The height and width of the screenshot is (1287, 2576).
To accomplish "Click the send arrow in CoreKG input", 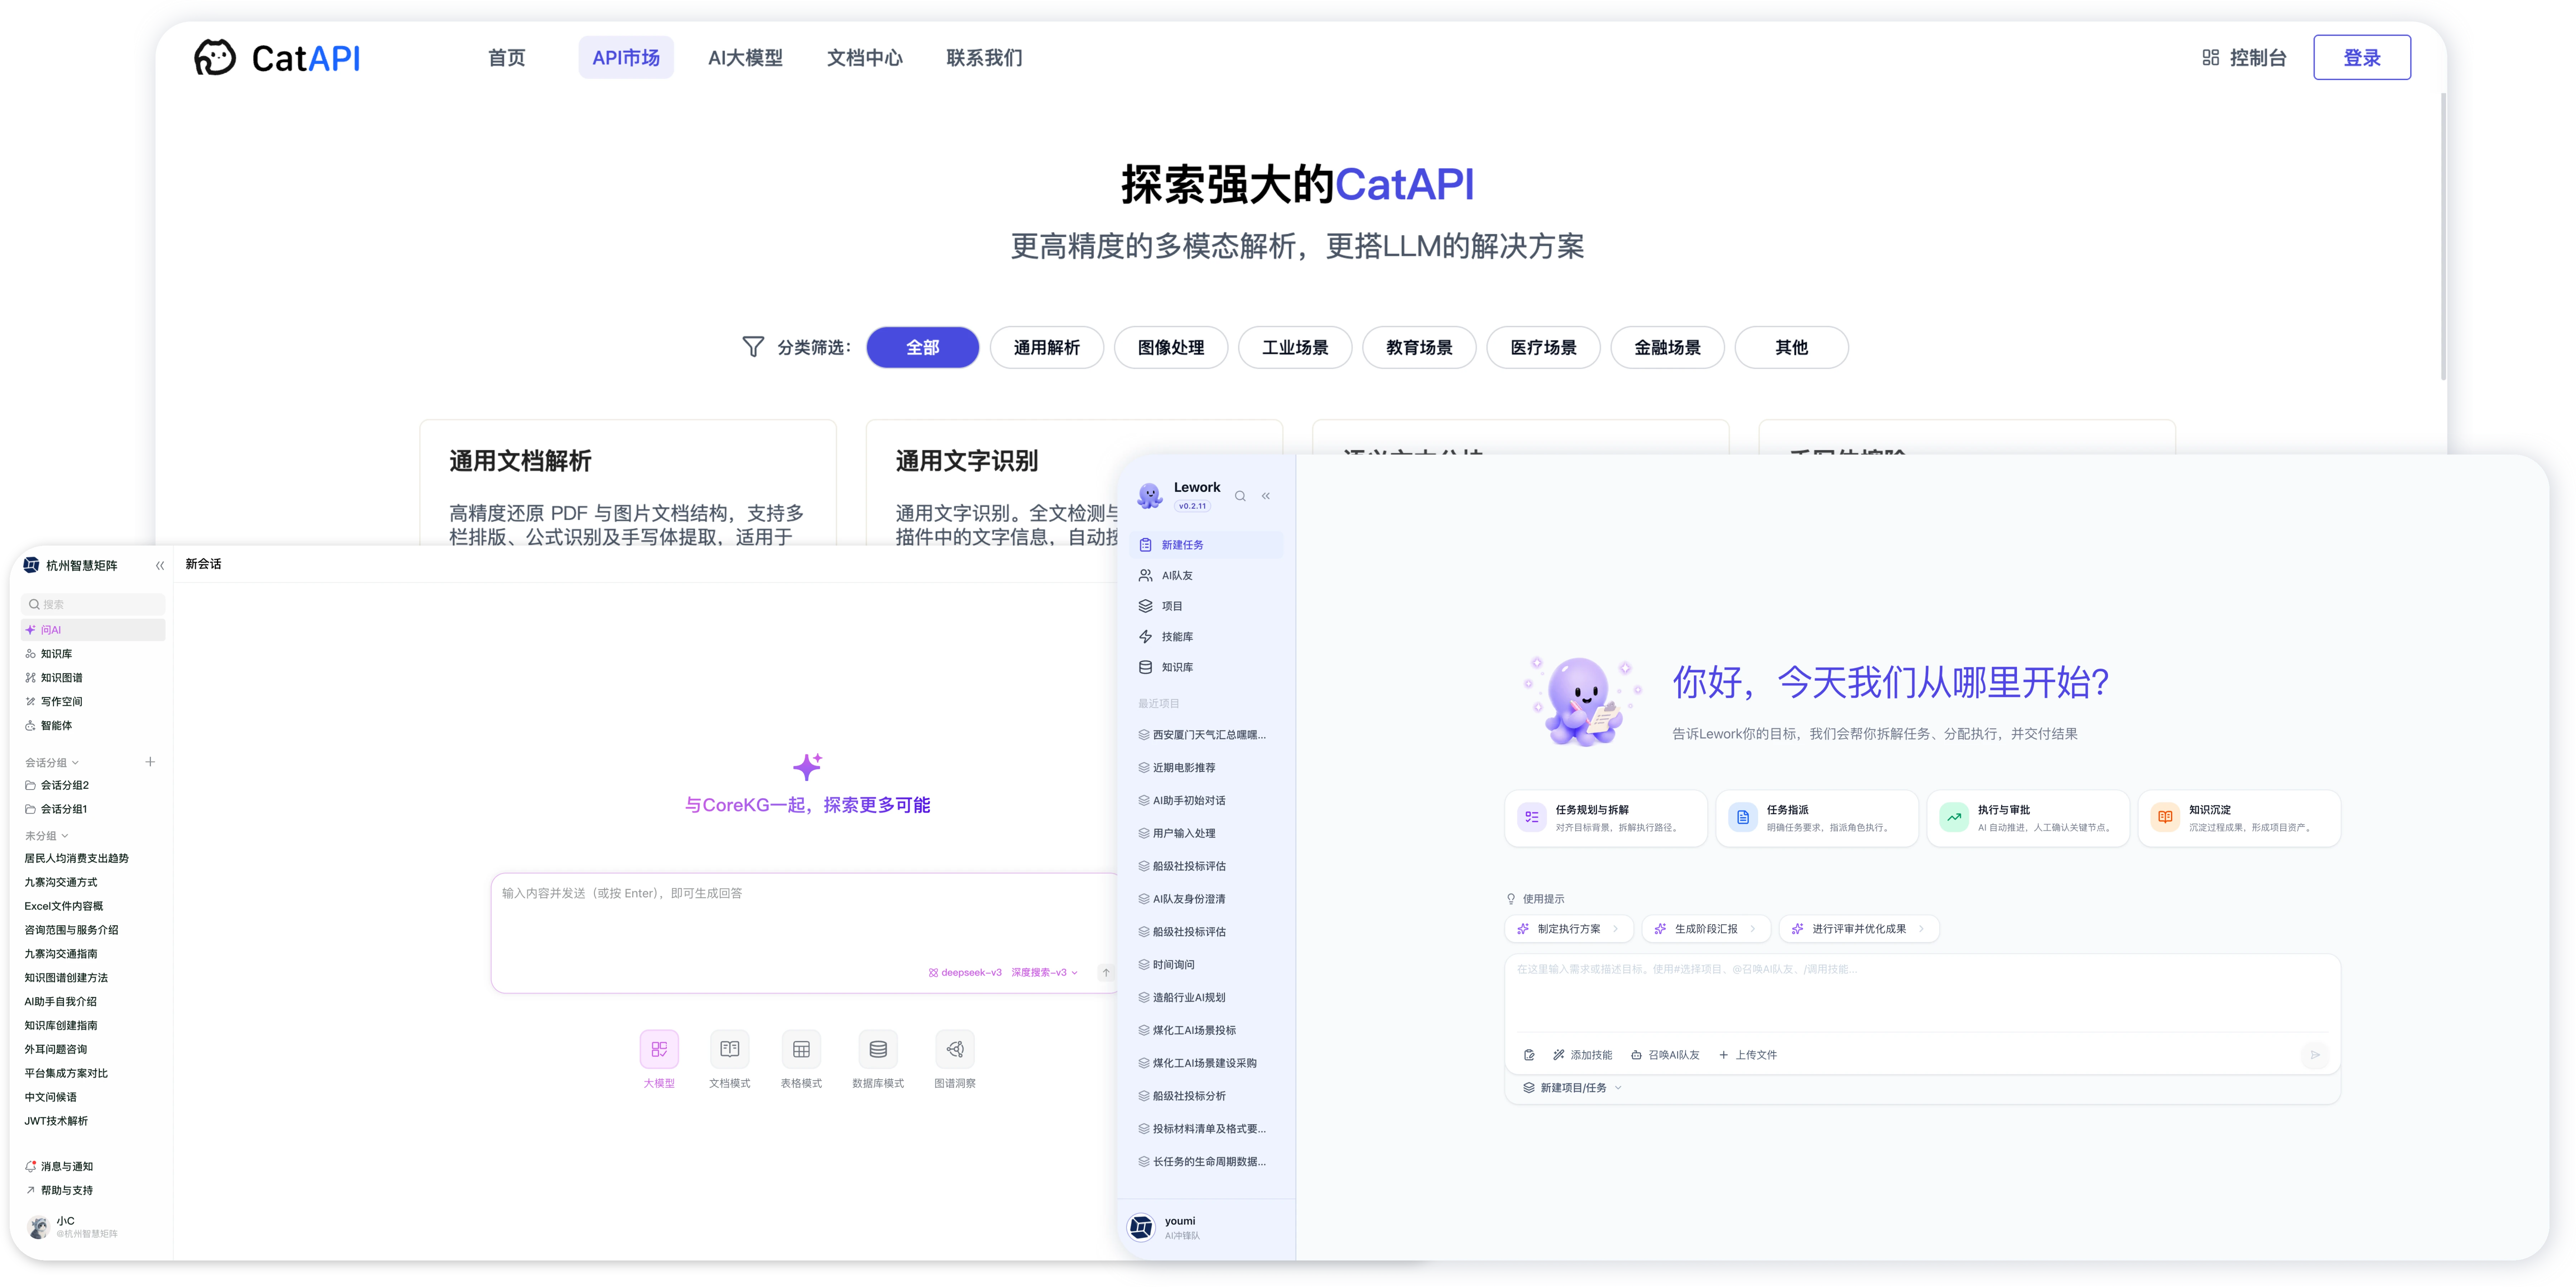I will click(x=1106, y=972).
